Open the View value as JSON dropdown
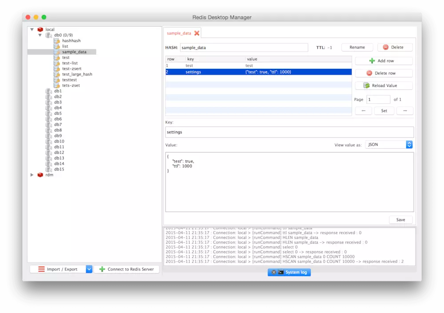444x313 pixels. [389, 144]
